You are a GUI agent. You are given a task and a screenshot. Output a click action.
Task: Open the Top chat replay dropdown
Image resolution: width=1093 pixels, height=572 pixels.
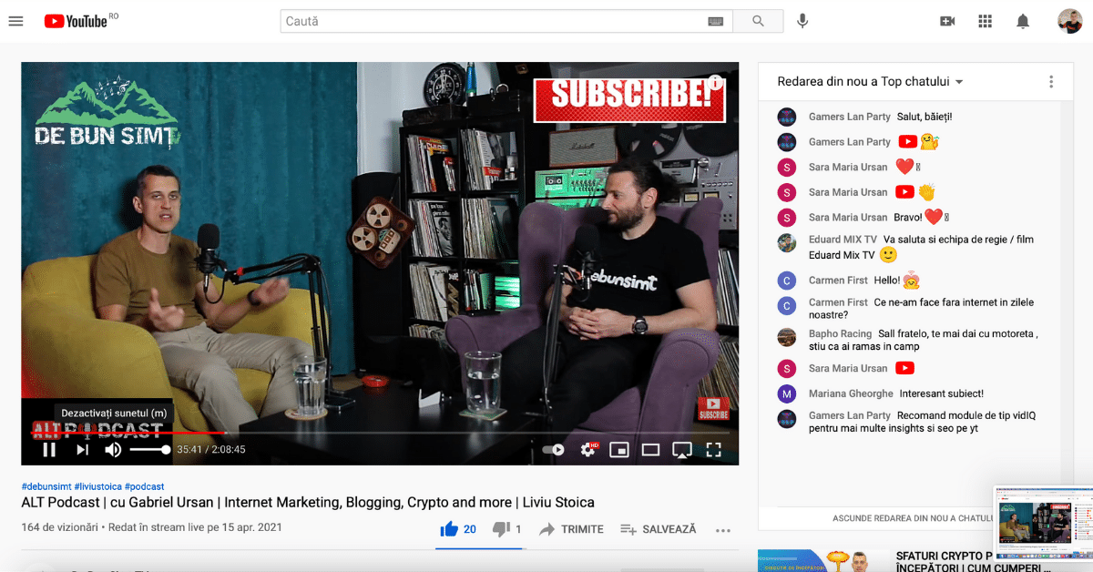[x=871, y=81]
